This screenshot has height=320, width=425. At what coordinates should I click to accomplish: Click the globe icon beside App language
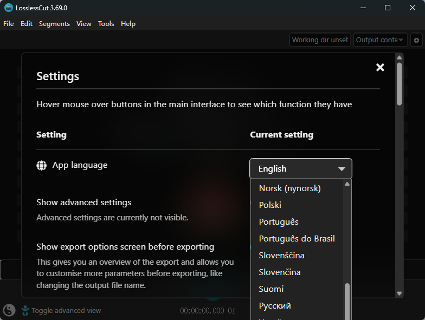[x=41, y=166]
